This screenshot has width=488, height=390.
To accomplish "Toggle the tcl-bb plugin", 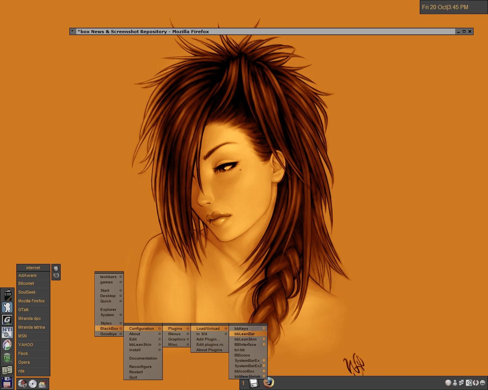I will click(x=248, y=350).
